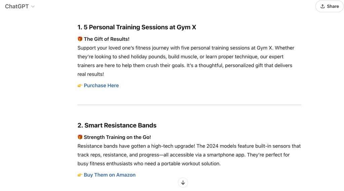The height and width of the screenshot is (191, 344).
Task: Click the chevron beside ChatGPT title
Action: pos(33,7)
